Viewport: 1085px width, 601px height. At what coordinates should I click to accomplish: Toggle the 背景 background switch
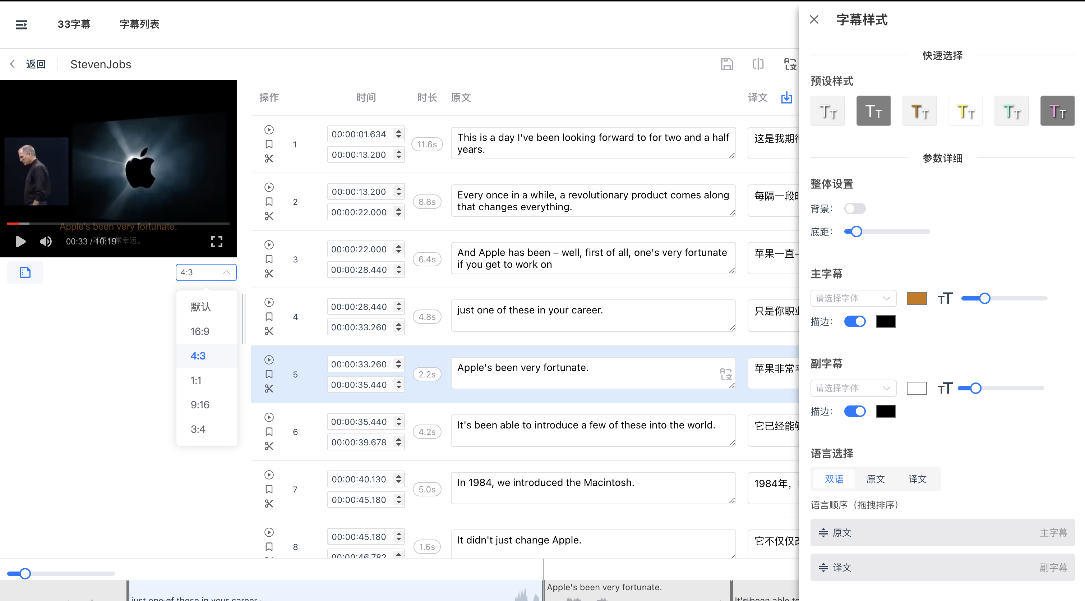pyautogui.click(x=855, y=208)
